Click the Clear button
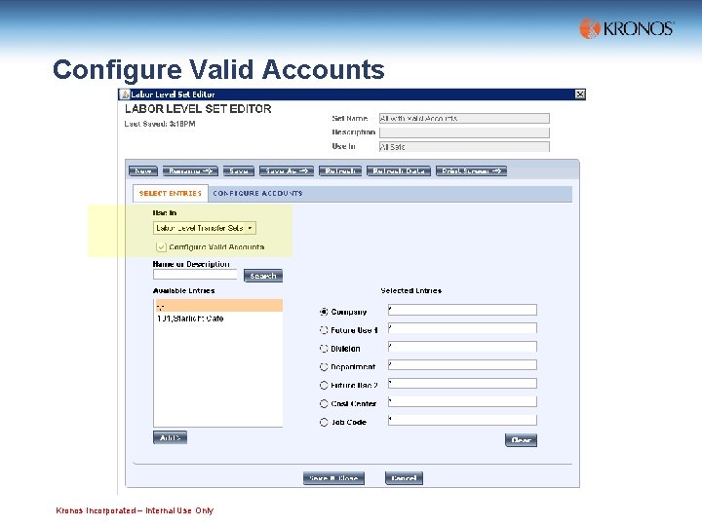This screenshot has height=526, width=702. pos(521,440)
